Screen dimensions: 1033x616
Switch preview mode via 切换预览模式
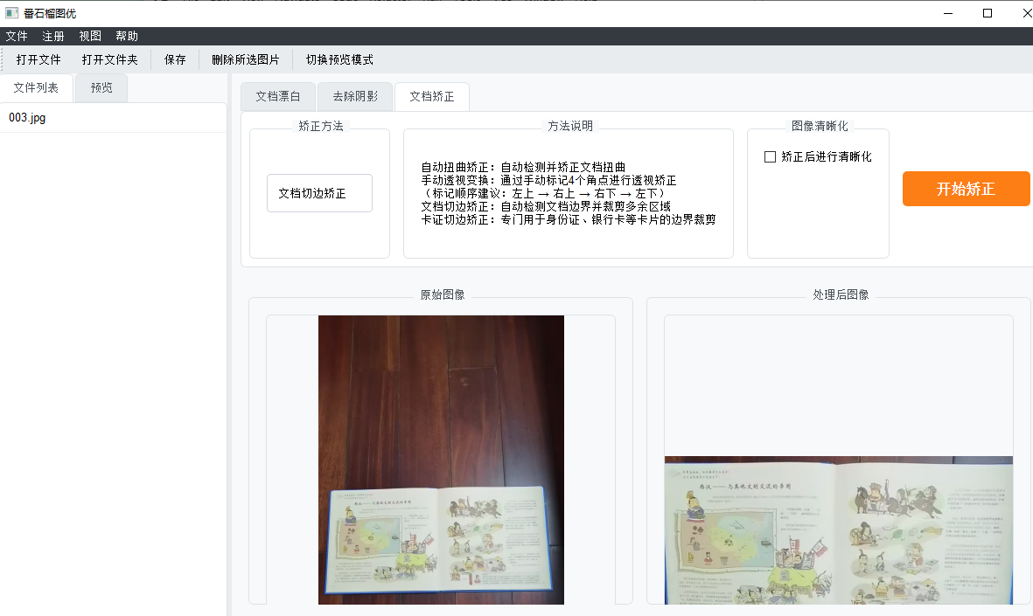(x=339, y=59)
